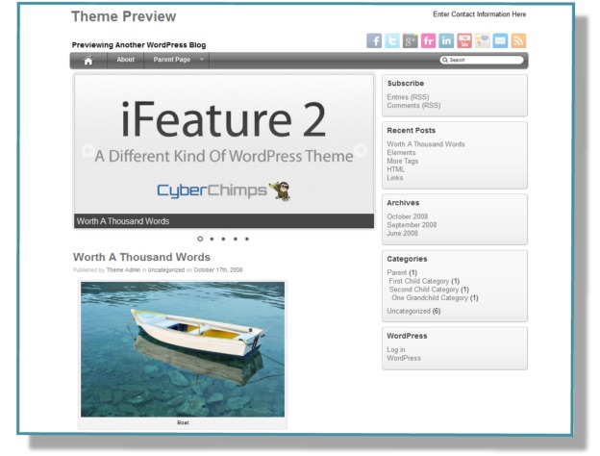The image size is (600, 456).
Task: Open the Theme Admin author link
Action: click(123, 270)
